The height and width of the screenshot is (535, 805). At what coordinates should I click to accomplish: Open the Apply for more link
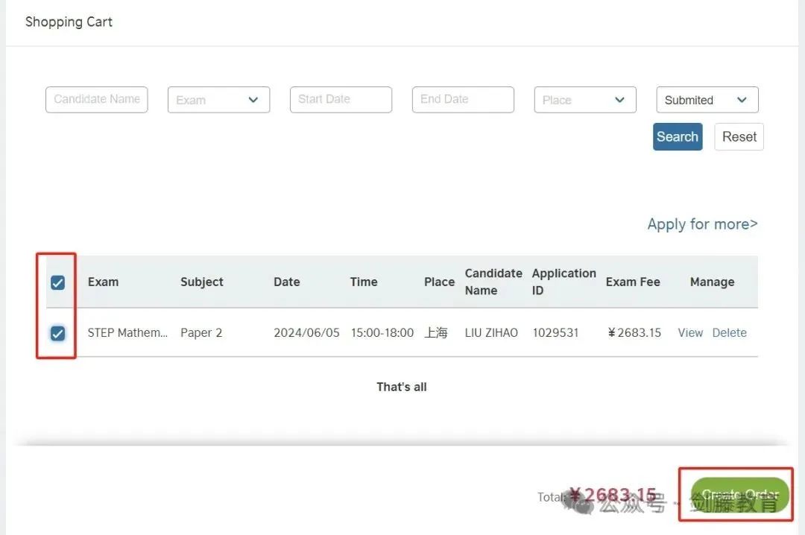[x=702, y=224]
